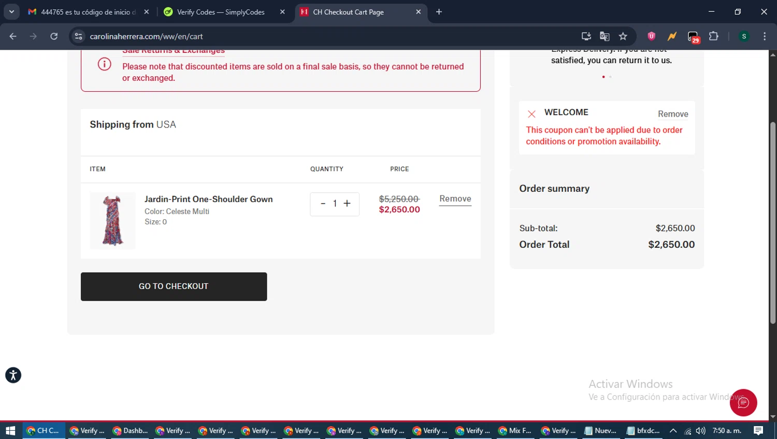Open the Extensions puzzle menu

pos(714,36)
